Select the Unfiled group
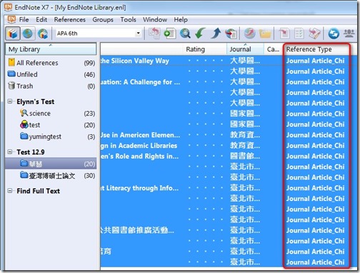This screenshot has width=360, height=273. pos(51,74)
